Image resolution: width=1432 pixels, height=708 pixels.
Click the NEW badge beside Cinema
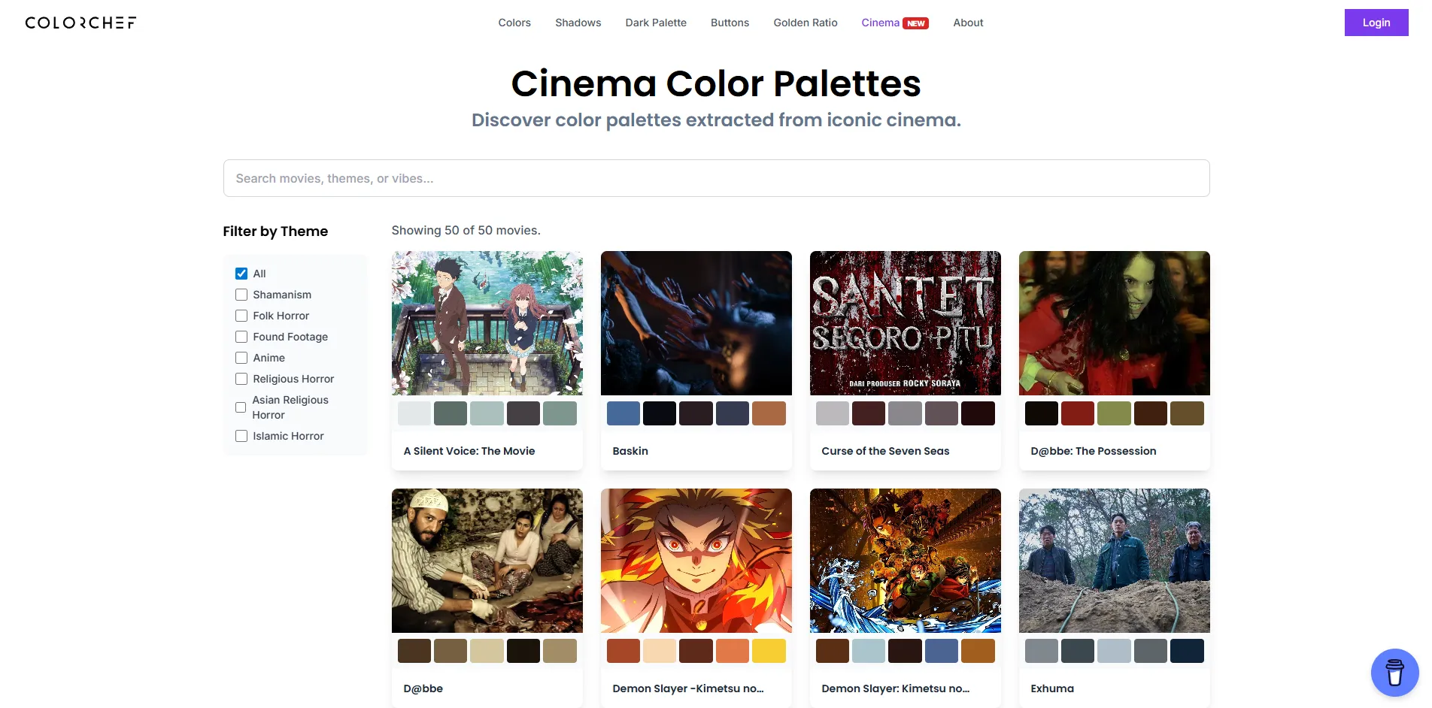tap(915, 23)
